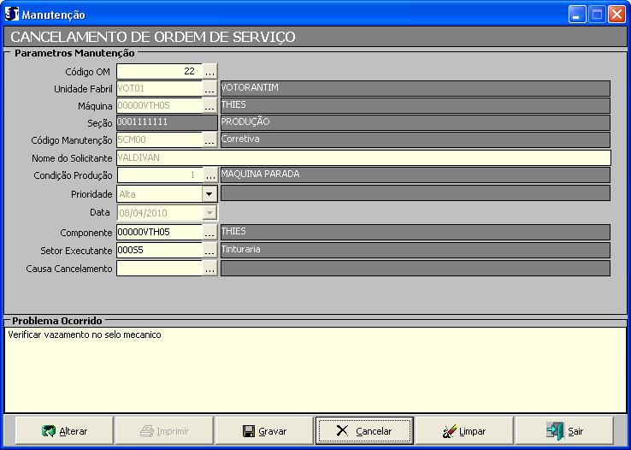Open lookup beside Código OM field
This screenshot has height=450, width=631.
[x=209, y=71]
